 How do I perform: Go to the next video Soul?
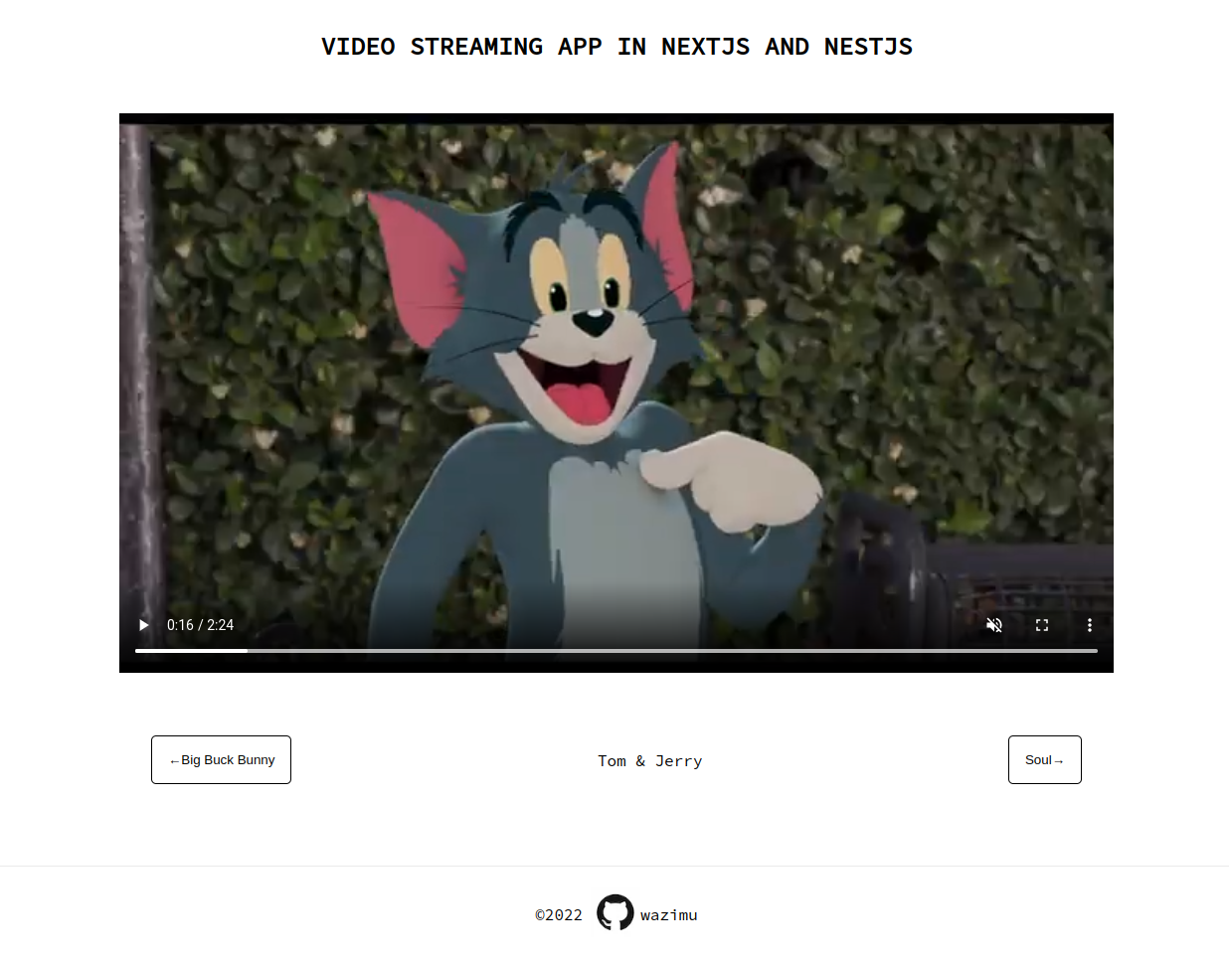[1044, 759]
